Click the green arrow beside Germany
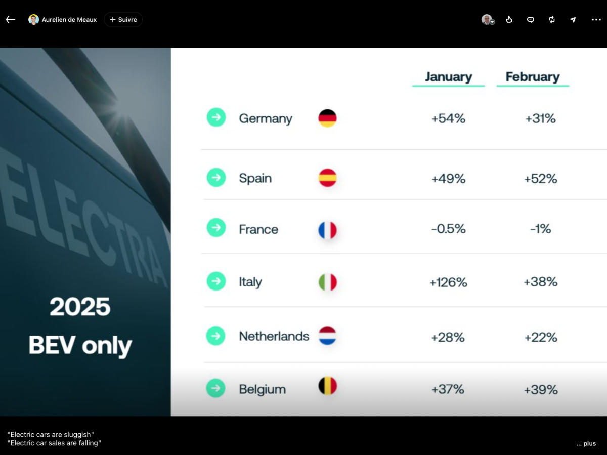Image resolution: width=607 pixels, height=455 pixels. coord(216,118)
